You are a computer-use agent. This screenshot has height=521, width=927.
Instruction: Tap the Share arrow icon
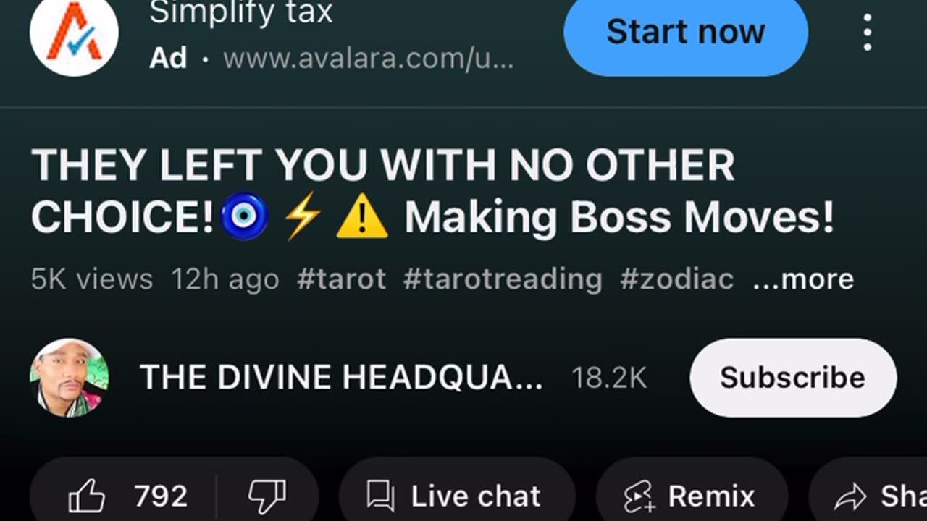(850, 496)
